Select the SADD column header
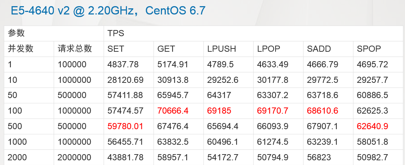The width and height of the screenshot is (405, 165). (x=319, y=49)
